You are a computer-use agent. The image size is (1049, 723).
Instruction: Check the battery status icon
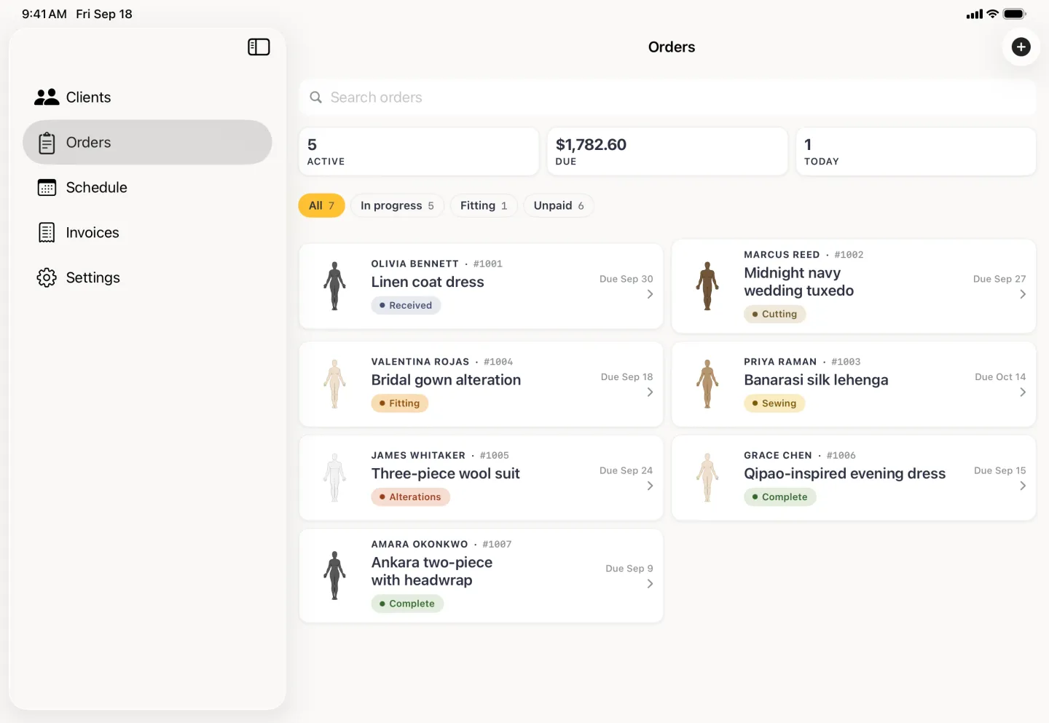point(1014,14)
